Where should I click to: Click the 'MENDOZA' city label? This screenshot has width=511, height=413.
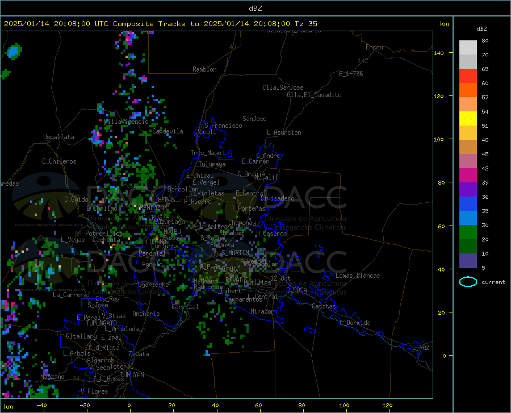pos(152,208)
